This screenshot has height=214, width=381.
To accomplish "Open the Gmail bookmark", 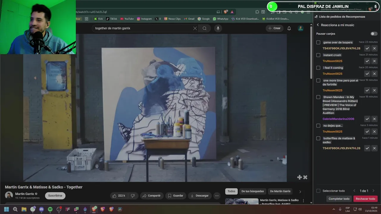I will (189, 19).
